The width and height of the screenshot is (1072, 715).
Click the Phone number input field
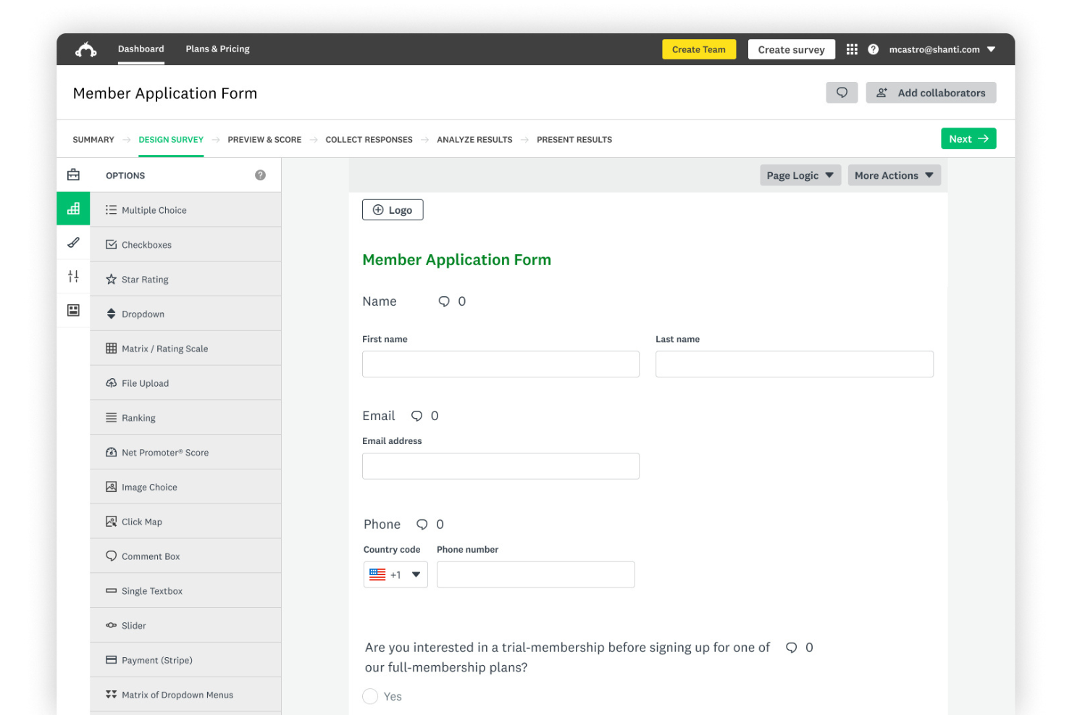536,574
